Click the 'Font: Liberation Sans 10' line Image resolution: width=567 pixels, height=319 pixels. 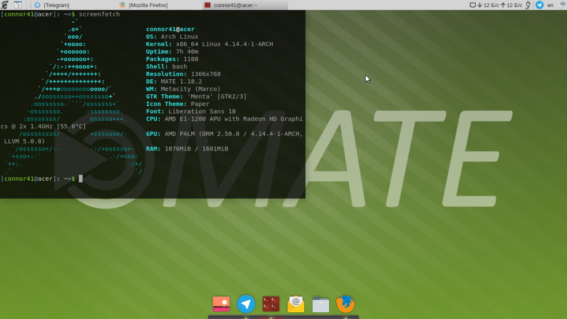[x=191, y=112]
